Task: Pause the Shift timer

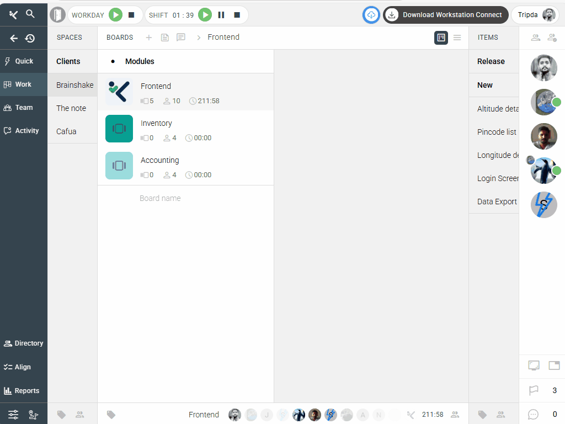Action: (221, 15)
